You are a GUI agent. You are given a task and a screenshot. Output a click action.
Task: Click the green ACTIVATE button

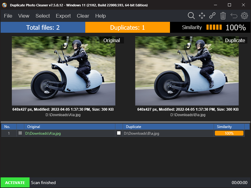pos(15,183)
